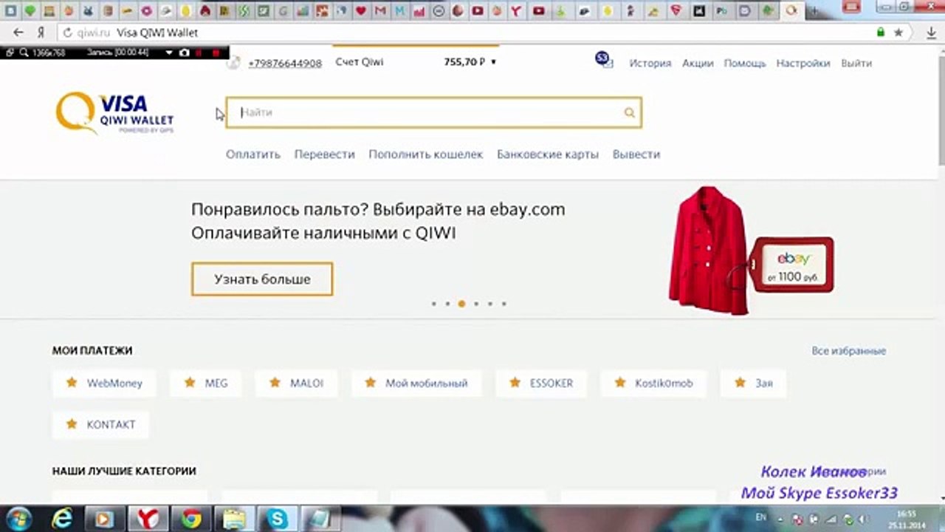This screenshot has width=945, height=532.
Task: Open file explorer folder taskbar icon
Action: [234, 519]
